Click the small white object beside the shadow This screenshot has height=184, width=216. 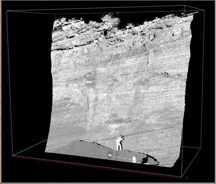(135, 159)
